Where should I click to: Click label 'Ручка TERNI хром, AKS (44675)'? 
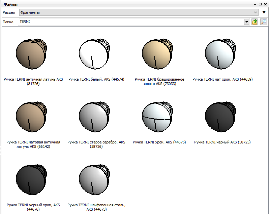(159, 142)
